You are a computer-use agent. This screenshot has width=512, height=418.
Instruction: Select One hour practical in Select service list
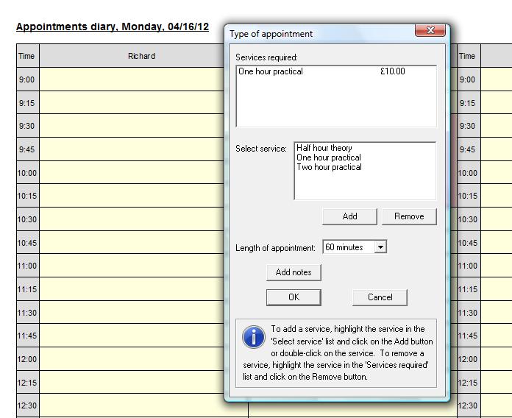click(x=329, y=157)
